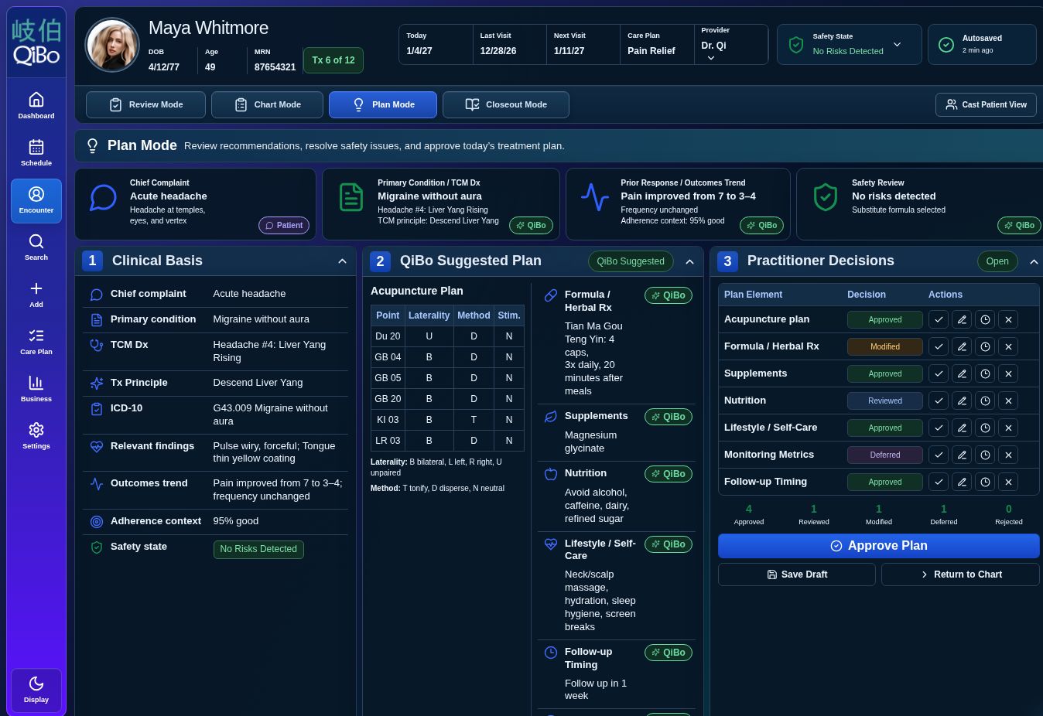Click the Adherence context target icon
Screen dimensions: 1043x716
[97, 522]
